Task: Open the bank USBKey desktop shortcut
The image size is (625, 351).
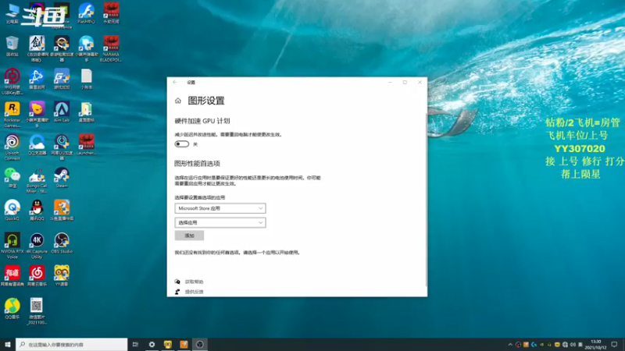Action: [x=12, y=82]
